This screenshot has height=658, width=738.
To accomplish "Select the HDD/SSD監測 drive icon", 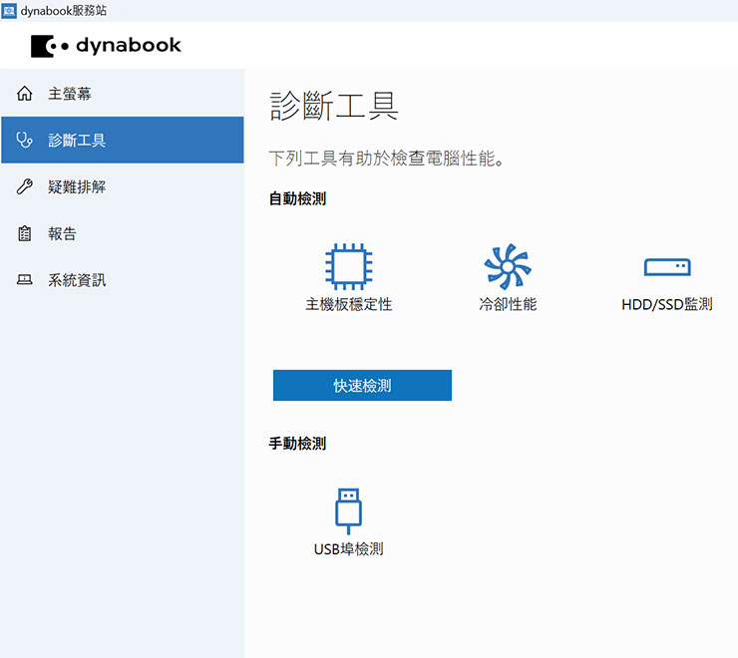I will pyautogui.click(x=667, y=267).
